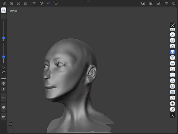
Task: Click the grey drag handle bar above the left-panel mask button
Action: click(x=4, y=79)
